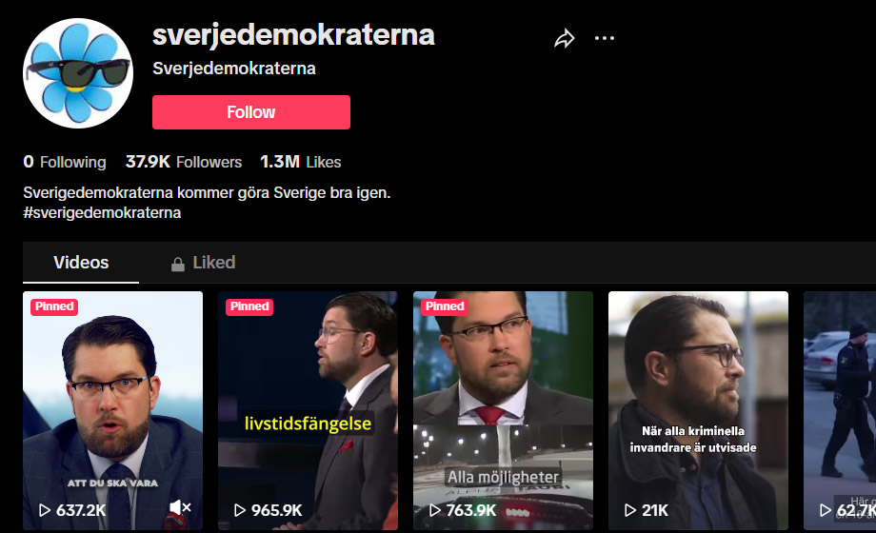Click play icon on 763.9K video
Screen dimensions: 876x533
tap(434, 510)
